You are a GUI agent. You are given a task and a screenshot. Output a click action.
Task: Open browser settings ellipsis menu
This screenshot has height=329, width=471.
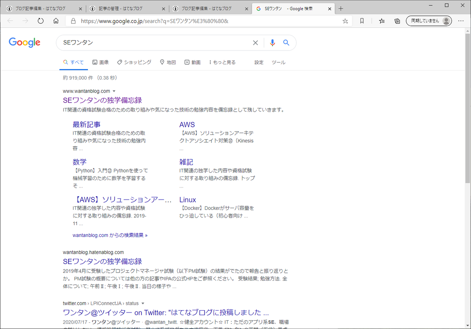coord(461,21)
